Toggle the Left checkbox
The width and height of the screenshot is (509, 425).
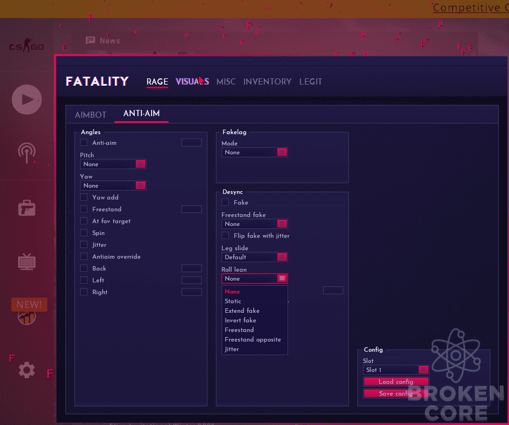pos(84,280)
